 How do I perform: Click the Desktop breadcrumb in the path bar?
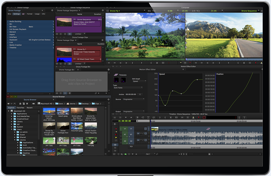click(85, 103)
